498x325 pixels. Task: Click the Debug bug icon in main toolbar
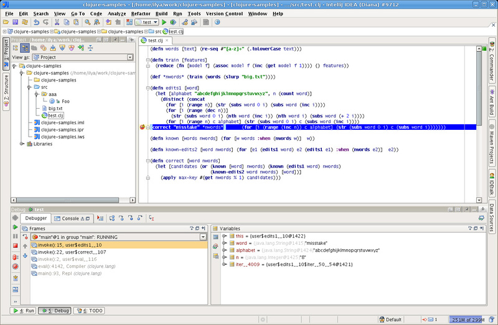point(173,22)
